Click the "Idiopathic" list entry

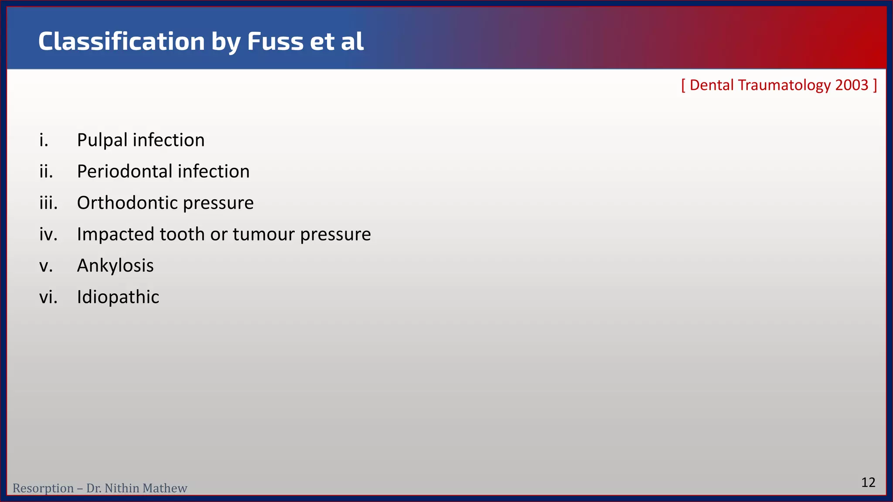coord(118,297)
